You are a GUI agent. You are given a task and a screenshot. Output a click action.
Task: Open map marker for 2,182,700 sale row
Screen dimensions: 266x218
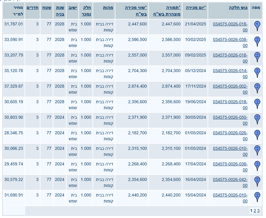(257, 134)
